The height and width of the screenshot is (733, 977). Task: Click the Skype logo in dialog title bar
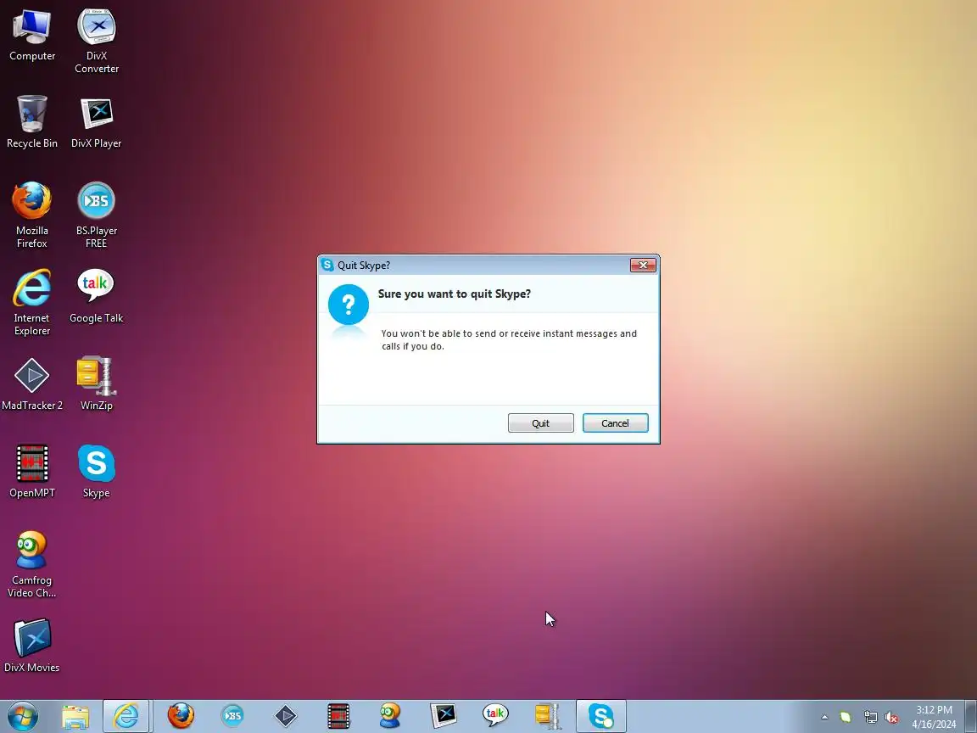tap(327, 265)
